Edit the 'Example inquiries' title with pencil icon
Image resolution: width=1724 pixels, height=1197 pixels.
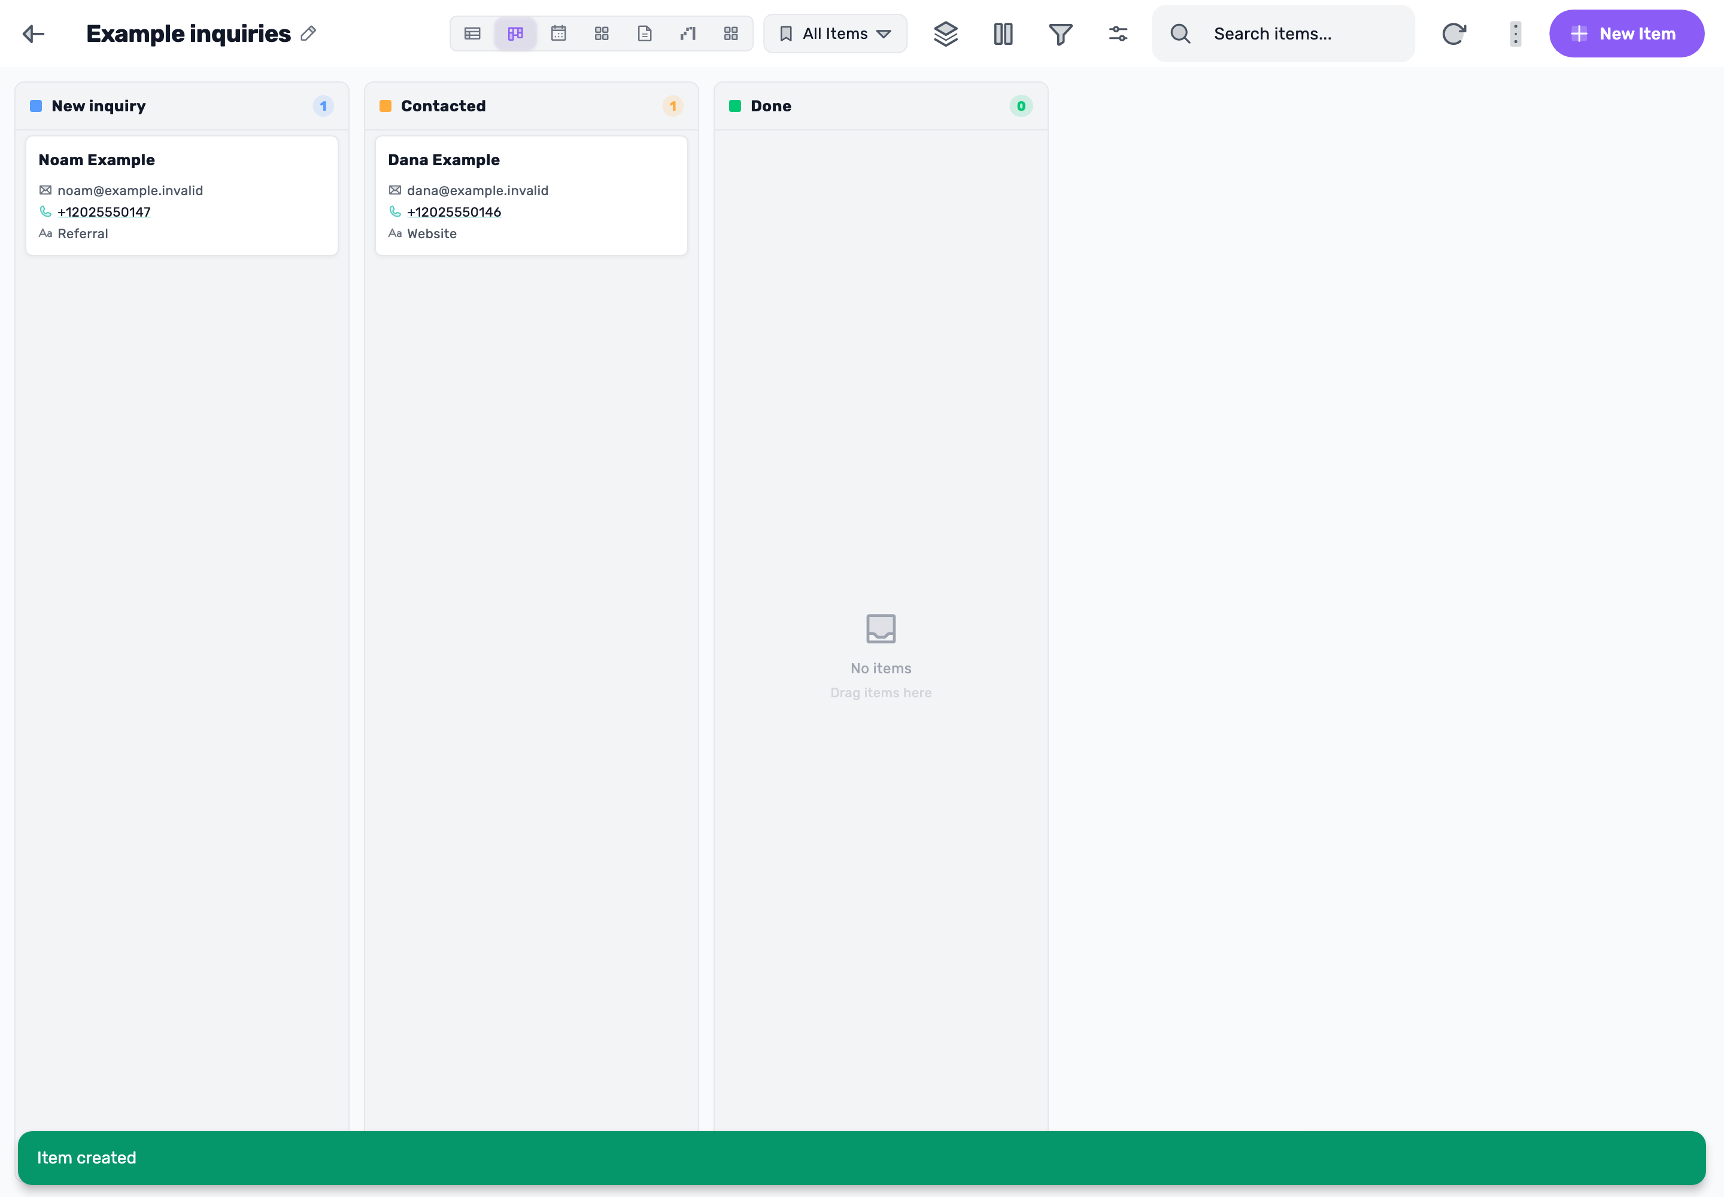[308, 34]
